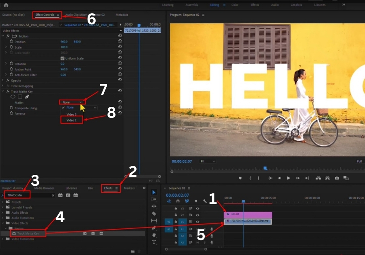Image resolution: width=365 pixels, height=255 pixels.
Task: Open the Matte dropdown showing None
Action: (72, 102)
